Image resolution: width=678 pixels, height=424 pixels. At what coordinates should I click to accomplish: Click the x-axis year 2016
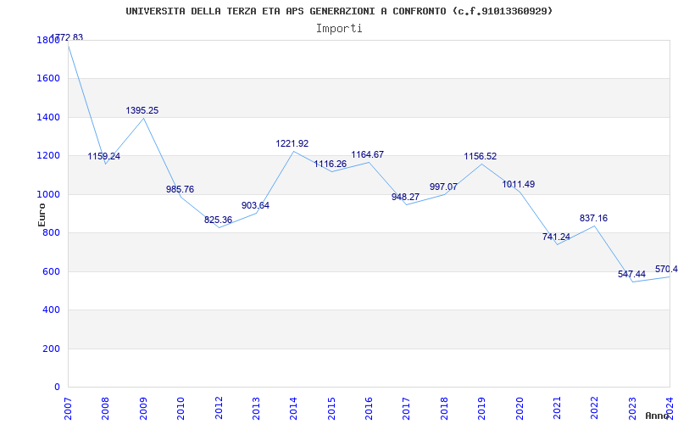click(370, 409)
